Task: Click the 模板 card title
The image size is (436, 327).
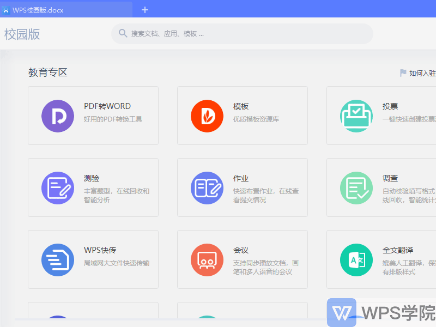Action: [241, 106]
